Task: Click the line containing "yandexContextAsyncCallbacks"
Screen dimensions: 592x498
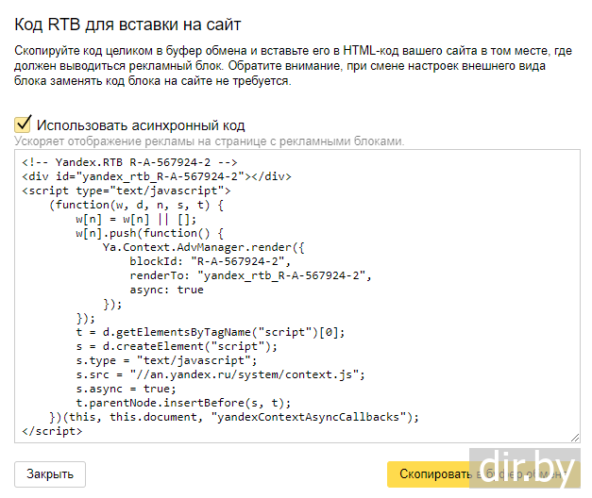Action: click(234, 417)
